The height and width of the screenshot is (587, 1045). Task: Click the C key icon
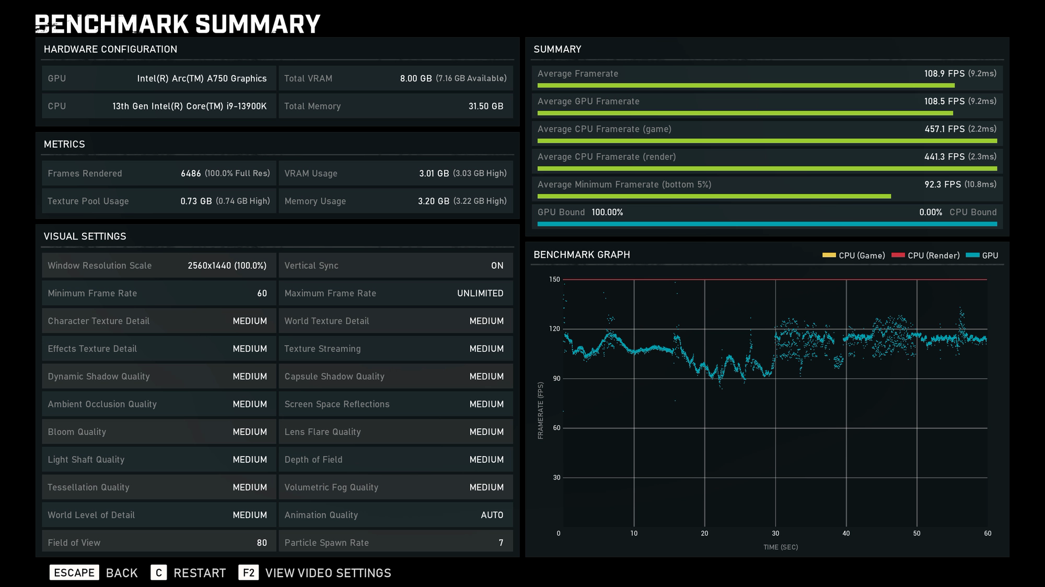159,572
